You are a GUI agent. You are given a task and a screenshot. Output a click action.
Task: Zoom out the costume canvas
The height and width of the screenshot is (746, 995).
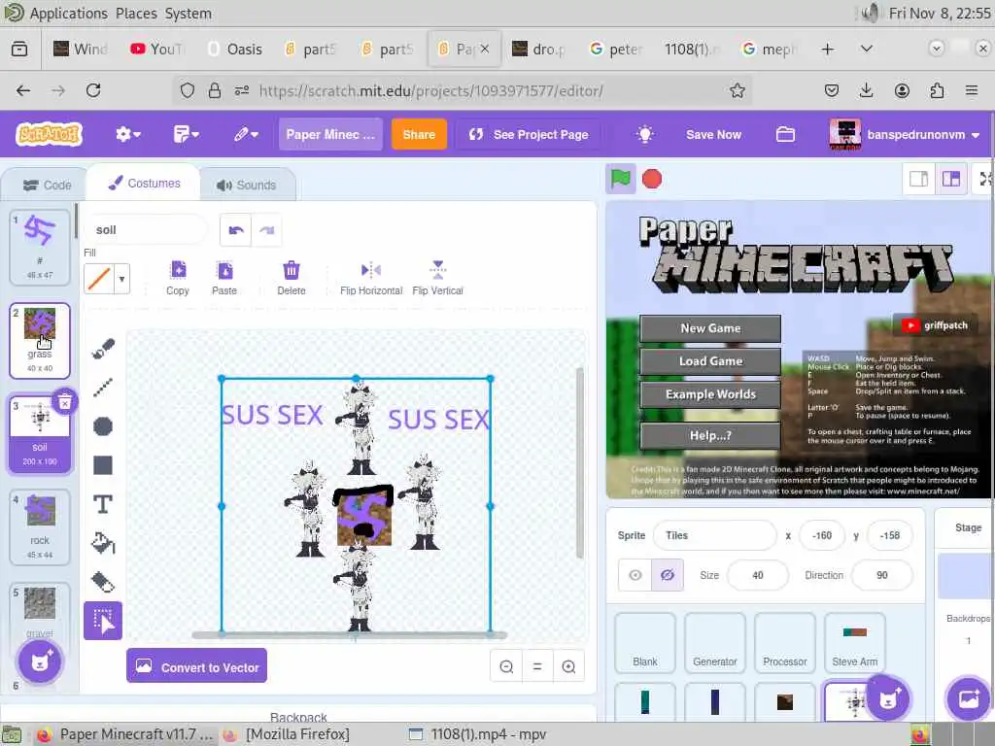[506, 666]
